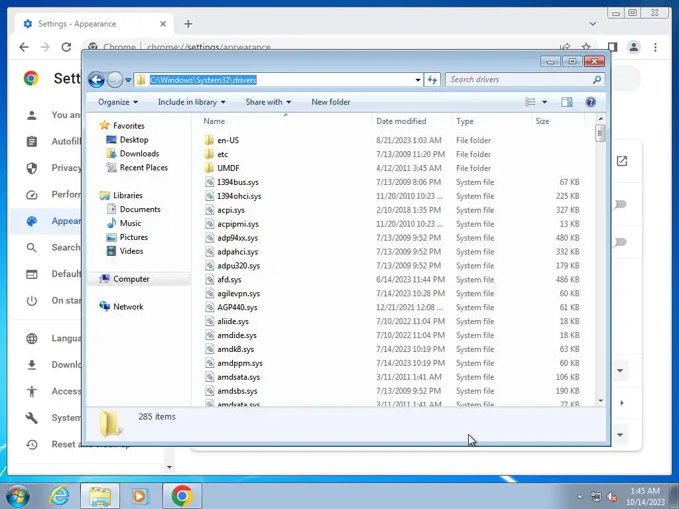Show the preview pane
The height and width of the screenshot is (509, 679).
pyautogui.click(x=567, y=101)
